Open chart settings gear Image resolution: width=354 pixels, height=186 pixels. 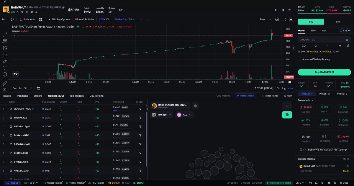[277, 19]
